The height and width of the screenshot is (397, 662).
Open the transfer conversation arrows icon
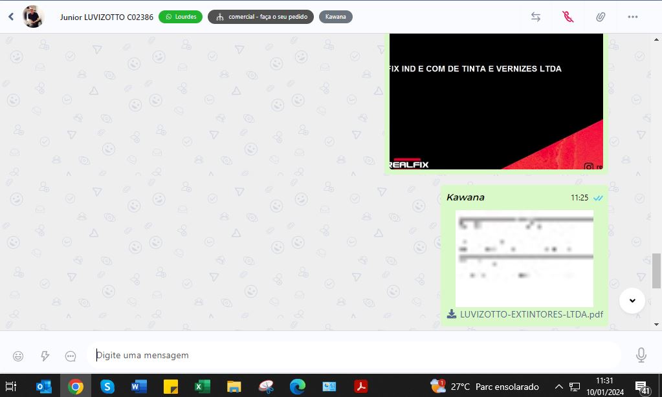click(x=536, y=17)
